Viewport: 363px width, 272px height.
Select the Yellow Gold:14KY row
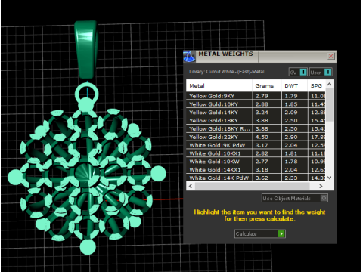[x=256, y=113]
